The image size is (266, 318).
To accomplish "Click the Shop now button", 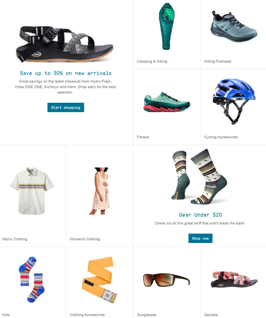I will pyautogui.click(x=200, y=238).
